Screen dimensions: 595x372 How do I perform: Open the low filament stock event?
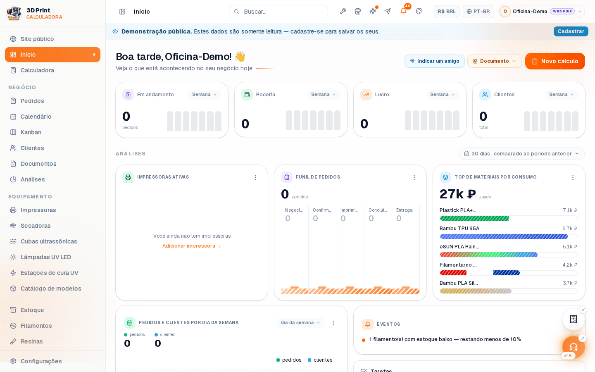[445, 339]
